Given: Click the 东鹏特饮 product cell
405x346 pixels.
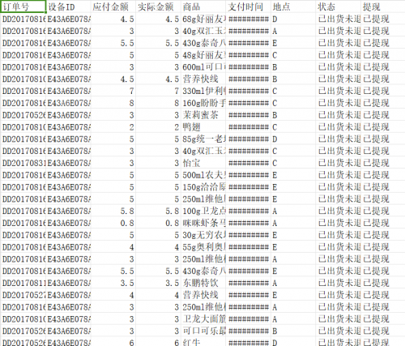Looking at the screenshot, I should coord(203,283).
